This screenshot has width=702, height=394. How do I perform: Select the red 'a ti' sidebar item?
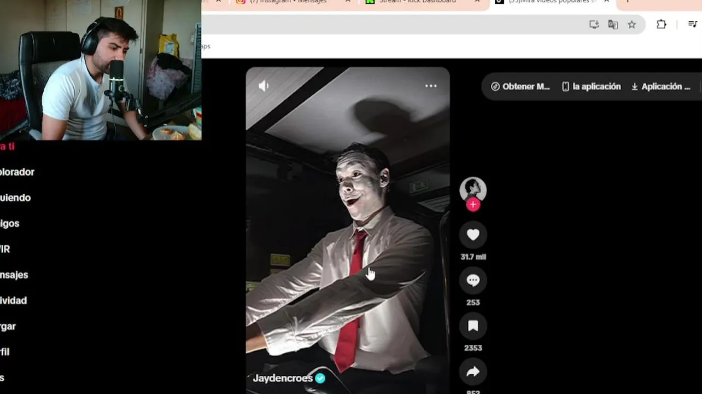tap(7, 146)
